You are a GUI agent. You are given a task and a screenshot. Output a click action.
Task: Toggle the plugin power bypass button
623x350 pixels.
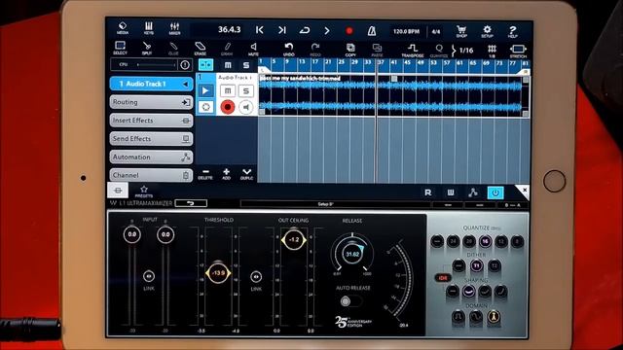(495, 192)
